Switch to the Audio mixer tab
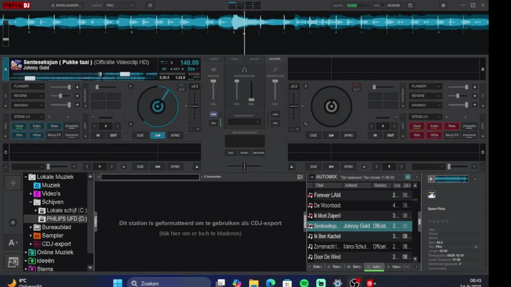511x287 pixels. click(214, 59)
